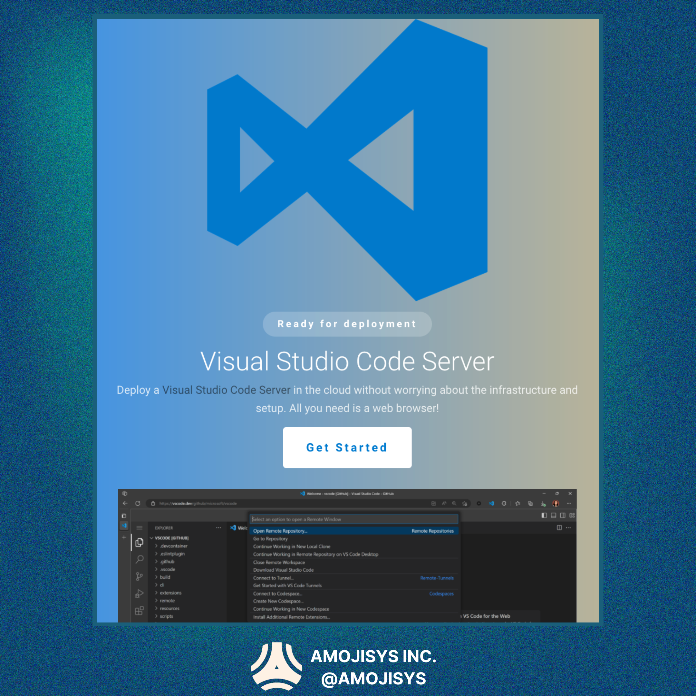Choose Continue Working in Remote Repository on VS Code Desktop
696x696 pixels.
(x=354, y=555)
